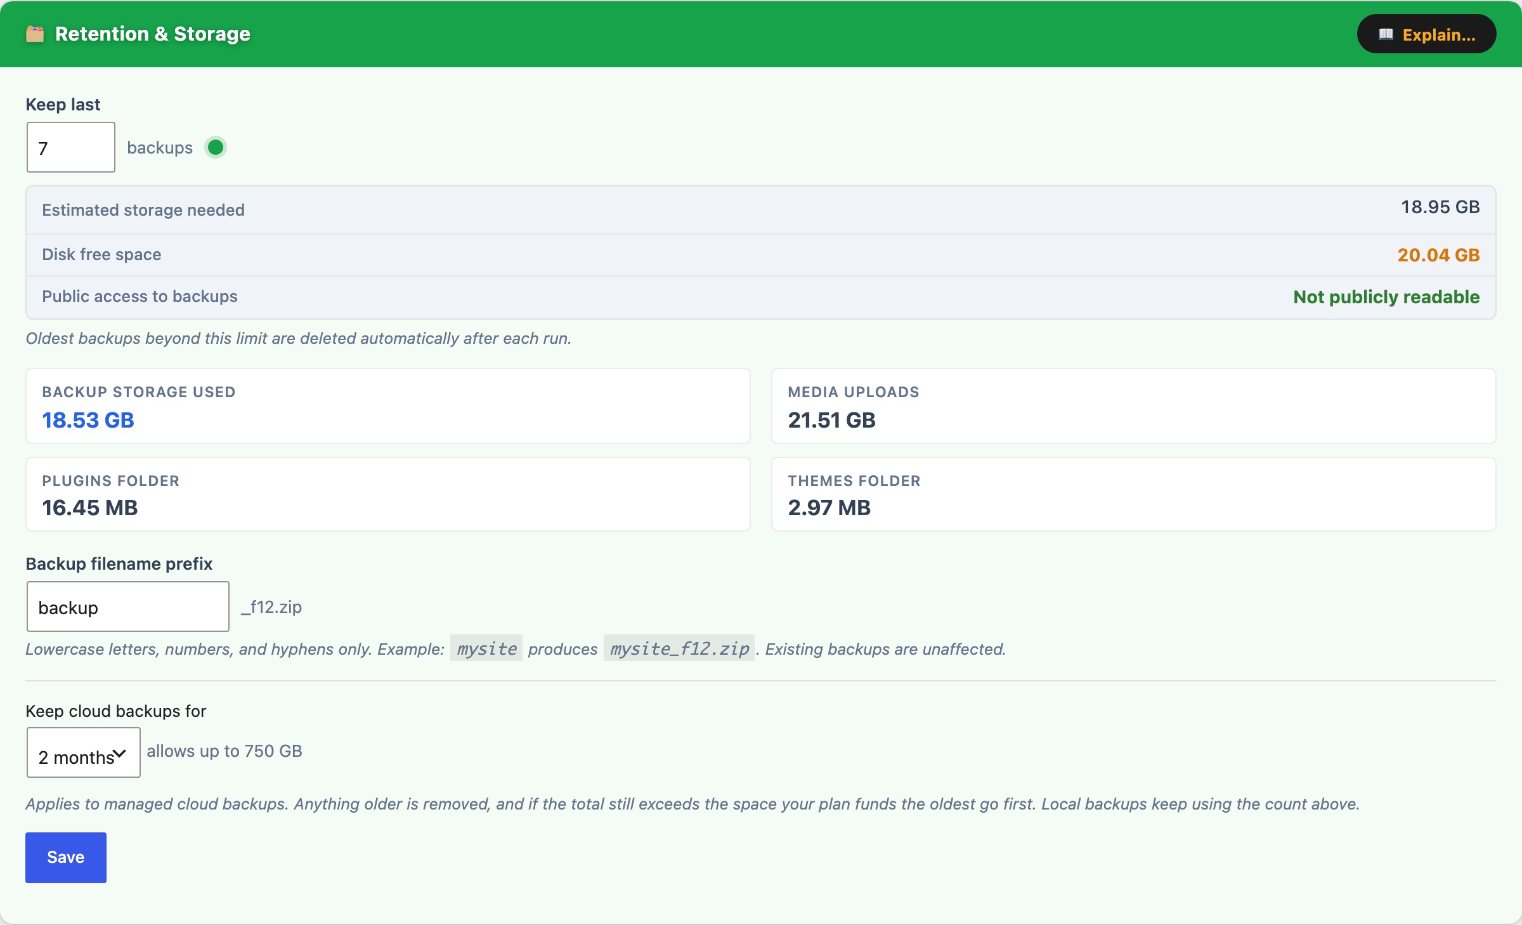
Task: Click the 20.04 GB disk free value
Action: (1438, 255)
